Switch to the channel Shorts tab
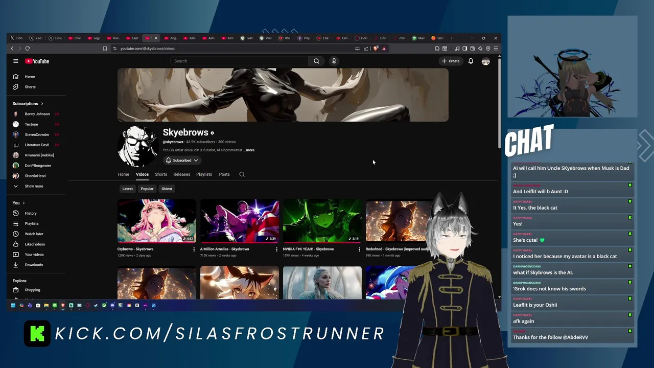Screen dimensions: 654x368 161,174
